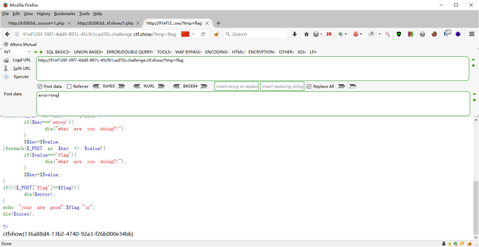Image resolution: width=479 pixels, height=247 pixels.
Task: URL-encode with the right %URL arrow
Action: pyautogui.click(x=161, y=86)
